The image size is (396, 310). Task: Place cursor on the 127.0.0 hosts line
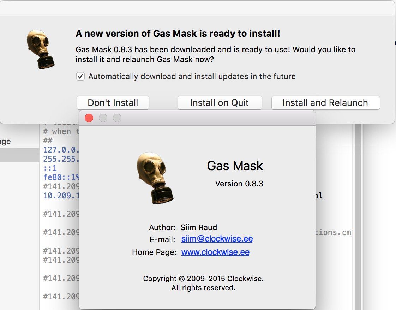click(x=59, y=149)
